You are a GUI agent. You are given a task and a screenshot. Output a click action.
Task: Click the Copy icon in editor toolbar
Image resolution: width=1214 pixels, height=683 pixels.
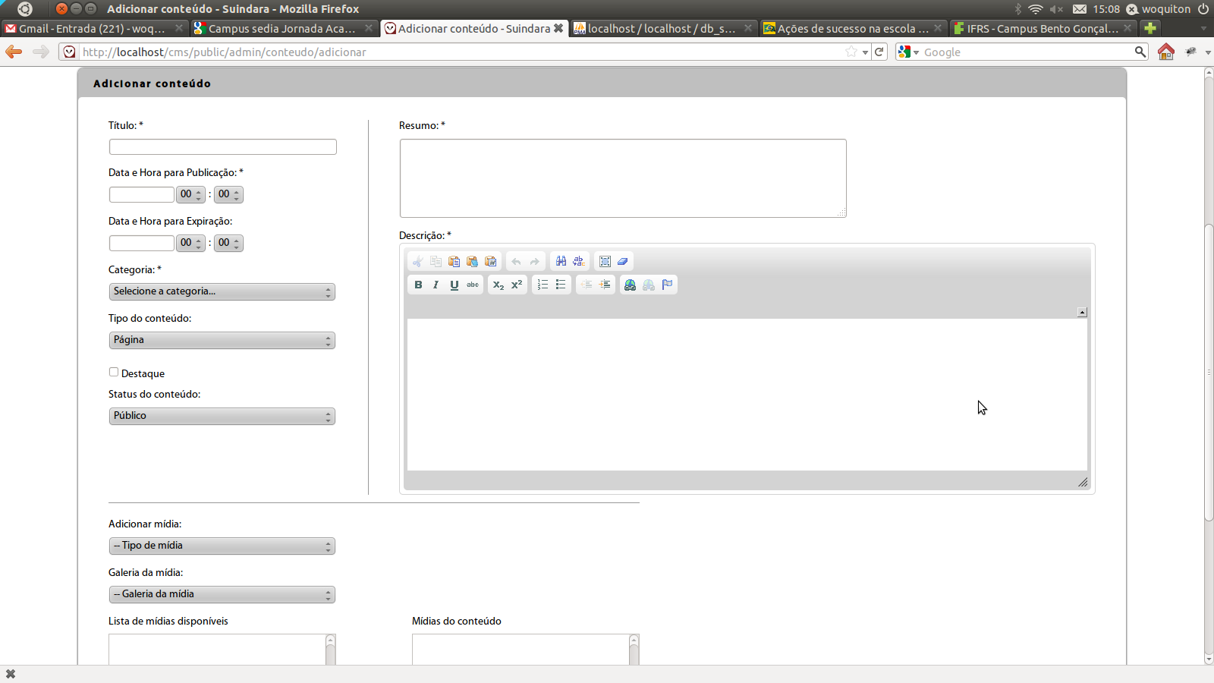[x=436, y=262]
